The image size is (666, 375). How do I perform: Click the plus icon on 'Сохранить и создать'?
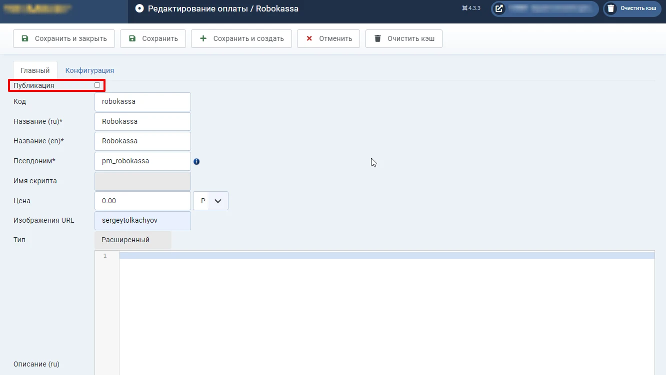click(203, 38)
